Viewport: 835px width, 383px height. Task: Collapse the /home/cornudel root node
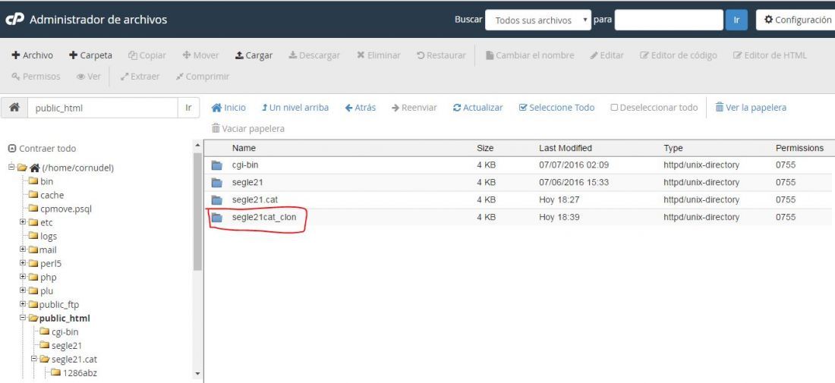pyautogui.click(x=11, y=168)
